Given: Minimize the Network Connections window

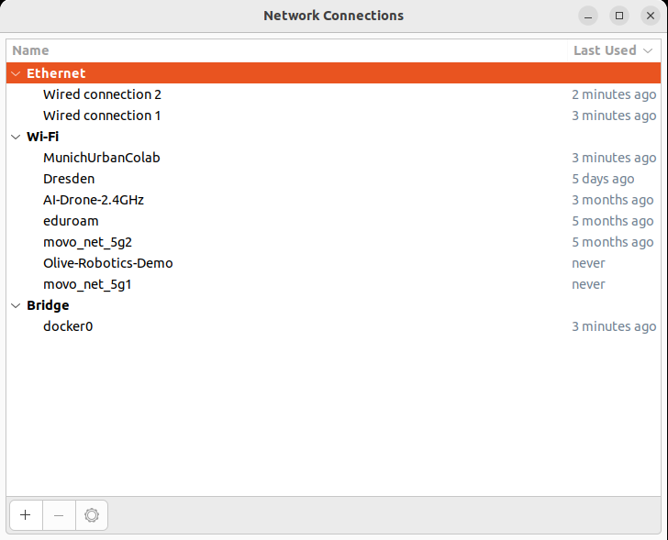Looking at the screenshot, I should click(588, 16).
